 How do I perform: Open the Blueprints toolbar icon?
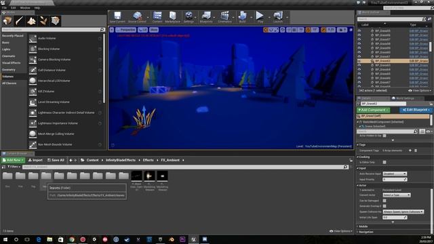[x=206, y=17]
